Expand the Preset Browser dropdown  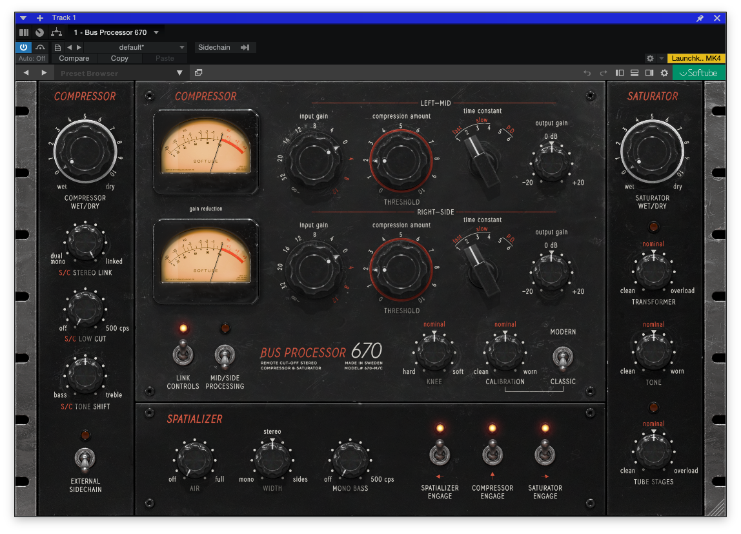click(179, 73)
